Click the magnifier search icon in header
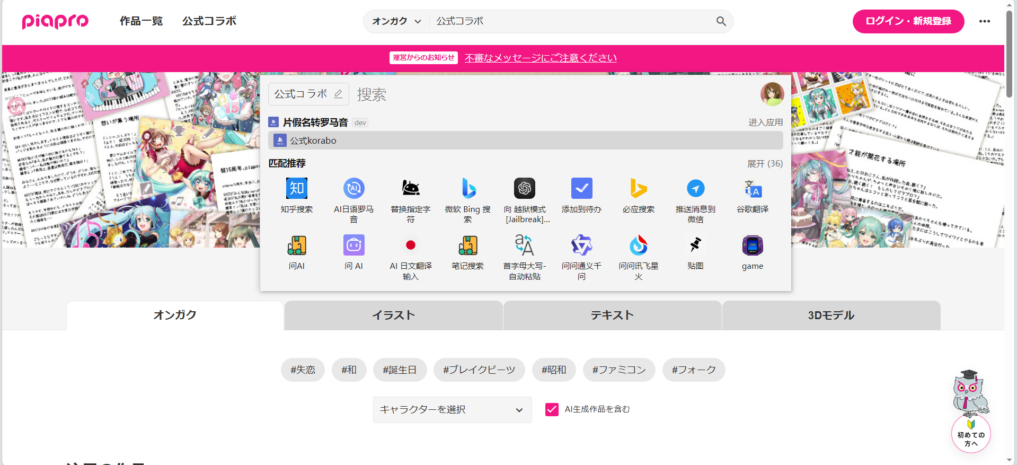Screen dimensions: 1017x465 click(721, 21)
